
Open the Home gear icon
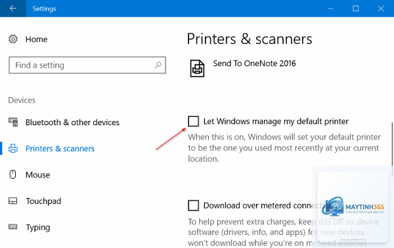[x=13, y=39]
